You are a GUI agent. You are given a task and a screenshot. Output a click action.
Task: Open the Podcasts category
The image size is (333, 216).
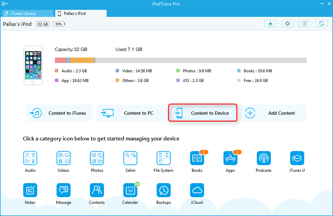click(264, 158)
